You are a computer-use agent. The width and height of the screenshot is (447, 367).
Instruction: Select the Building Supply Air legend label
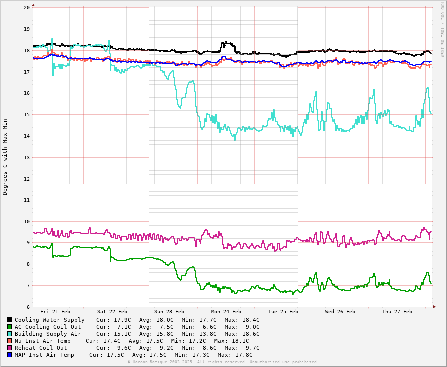click(48, 334)
